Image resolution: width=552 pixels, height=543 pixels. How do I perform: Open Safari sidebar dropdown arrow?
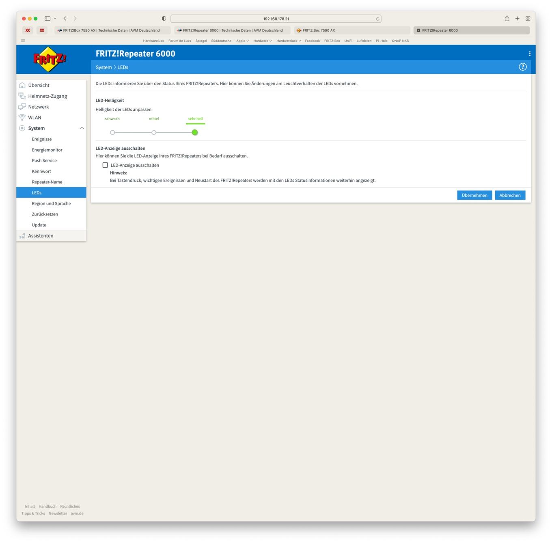[55, 19]
